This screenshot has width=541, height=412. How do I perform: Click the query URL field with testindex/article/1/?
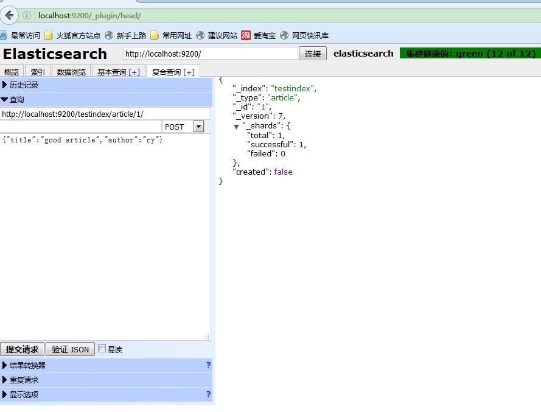click(x=105, y=114)
